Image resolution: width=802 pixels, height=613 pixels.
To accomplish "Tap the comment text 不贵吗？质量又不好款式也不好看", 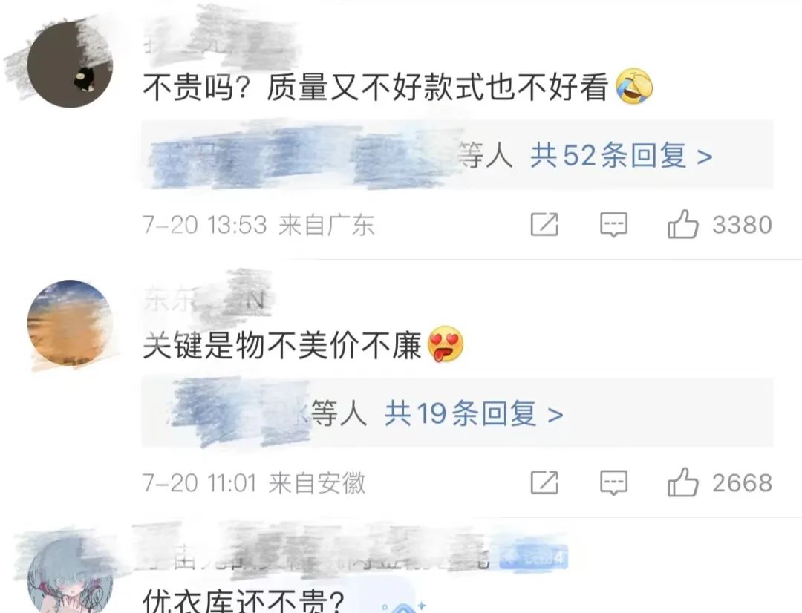I will (x=376, y=87).
